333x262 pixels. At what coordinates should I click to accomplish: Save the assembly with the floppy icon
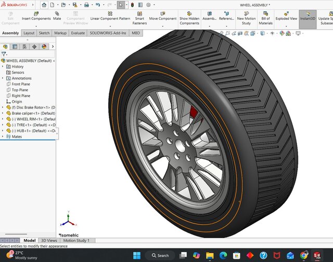pos(75,5)
